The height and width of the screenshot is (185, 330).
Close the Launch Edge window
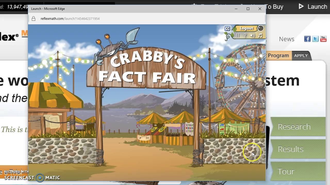point(260,9)
